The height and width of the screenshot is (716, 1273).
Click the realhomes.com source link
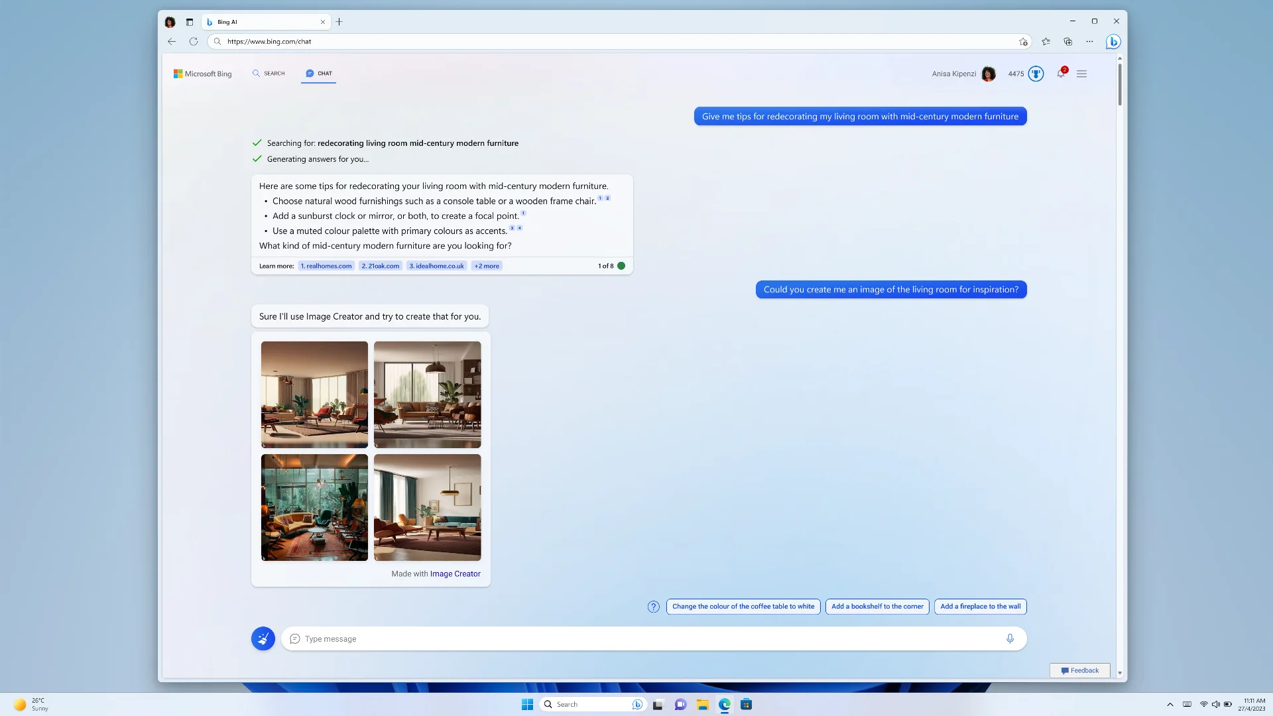(326, 266)
